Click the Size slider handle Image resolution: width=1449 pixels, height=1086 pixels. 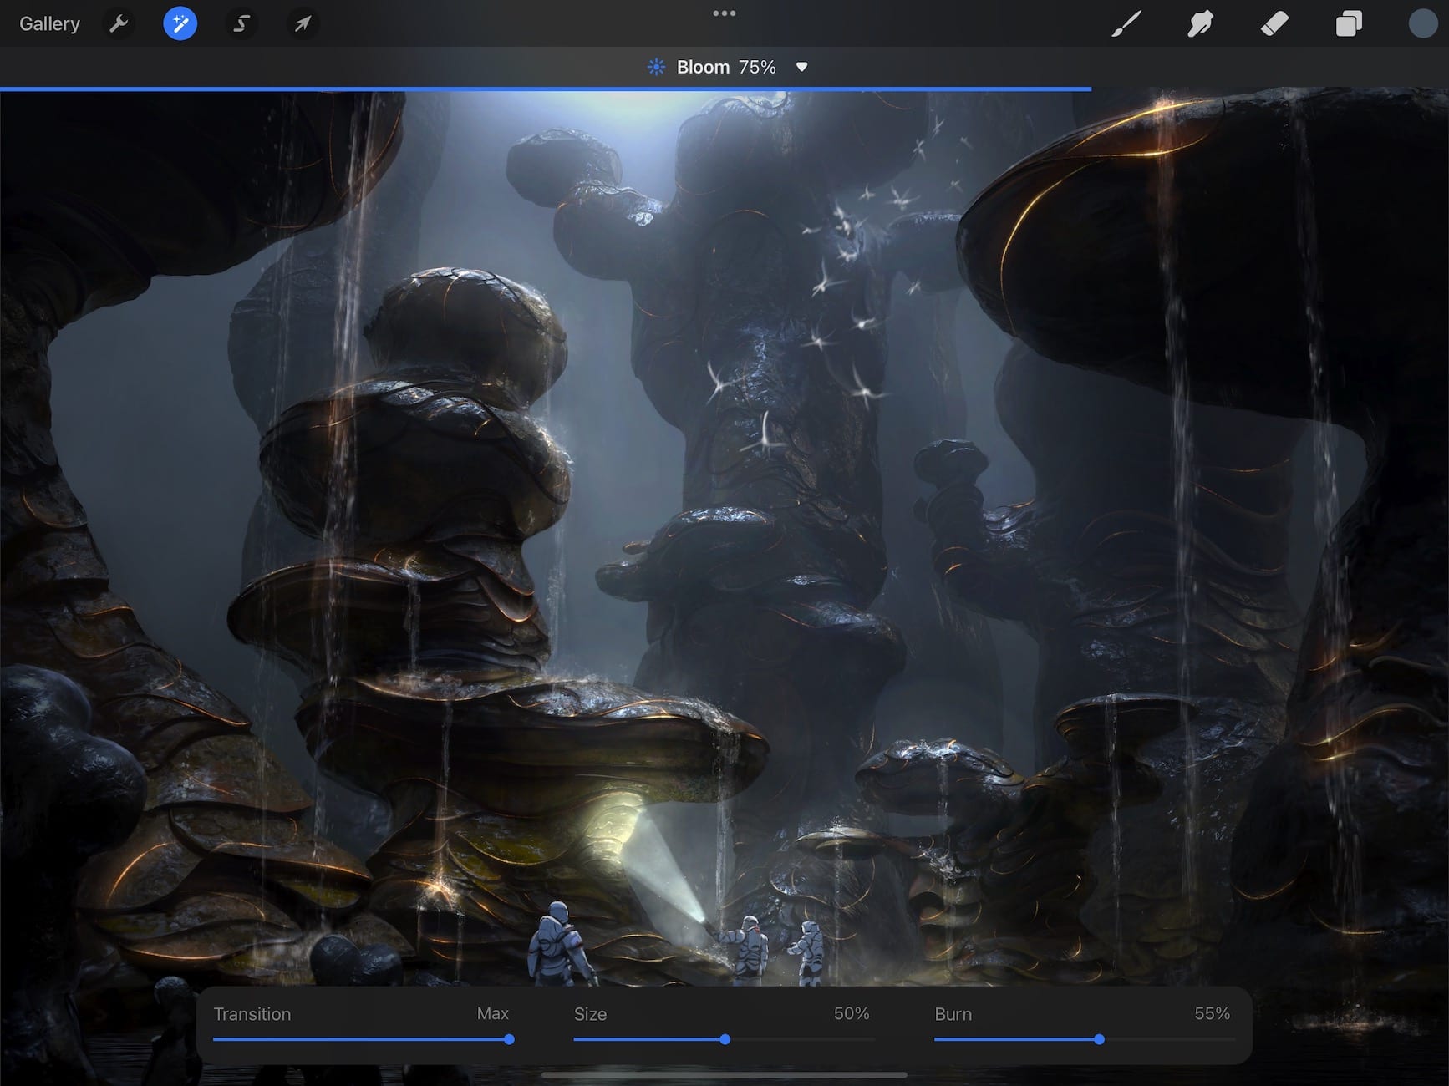tap(724, 1039)
